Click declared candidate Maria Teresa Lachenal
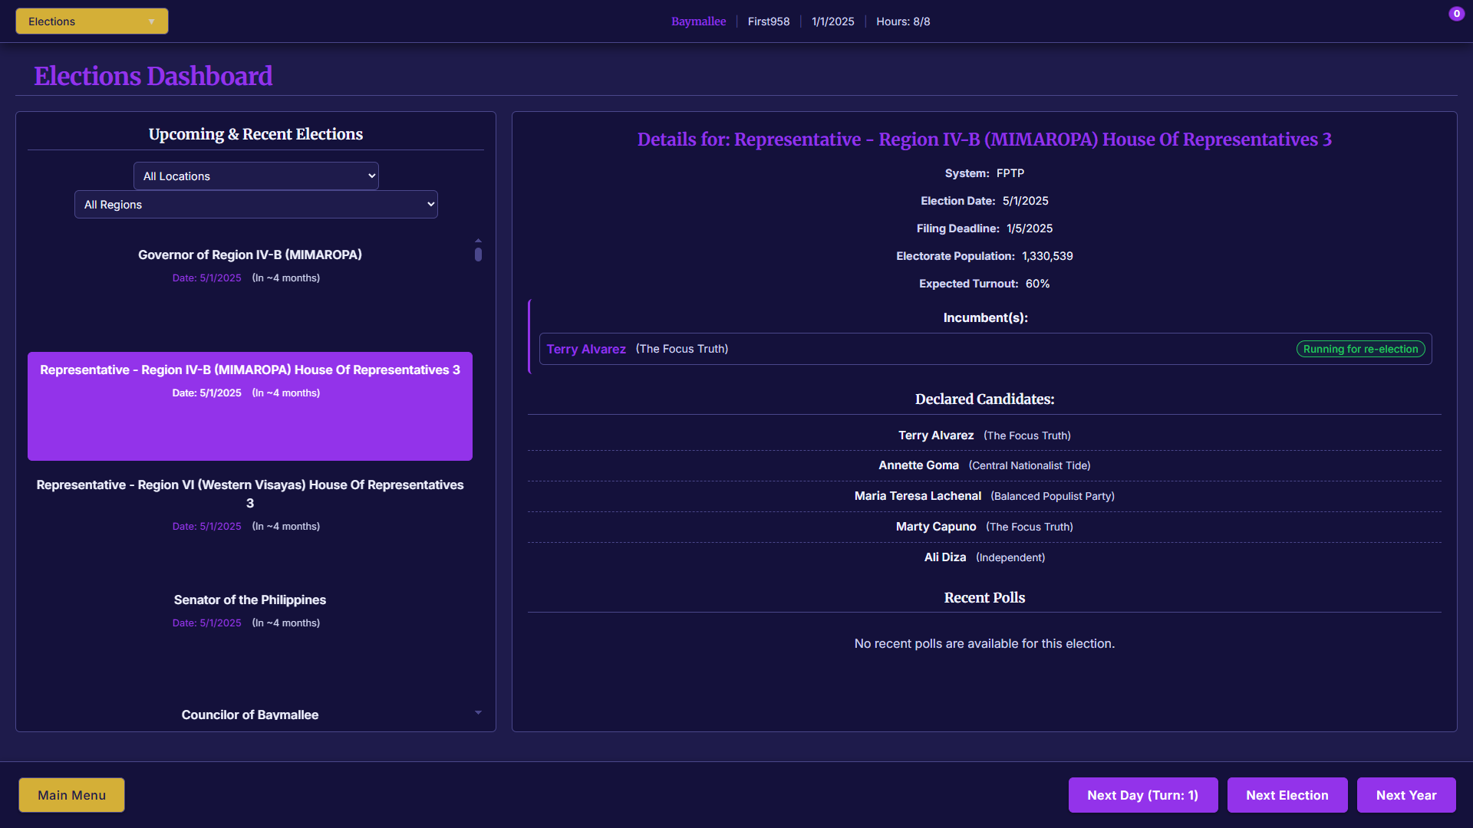This screenshot has width=1473, height=828. pos(918,496)
